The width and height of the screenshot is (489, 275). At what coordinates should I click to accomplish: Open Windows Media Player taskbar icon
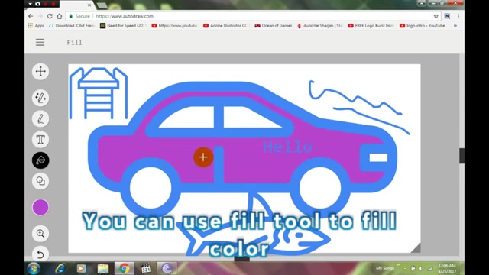[x=82, y=268]
